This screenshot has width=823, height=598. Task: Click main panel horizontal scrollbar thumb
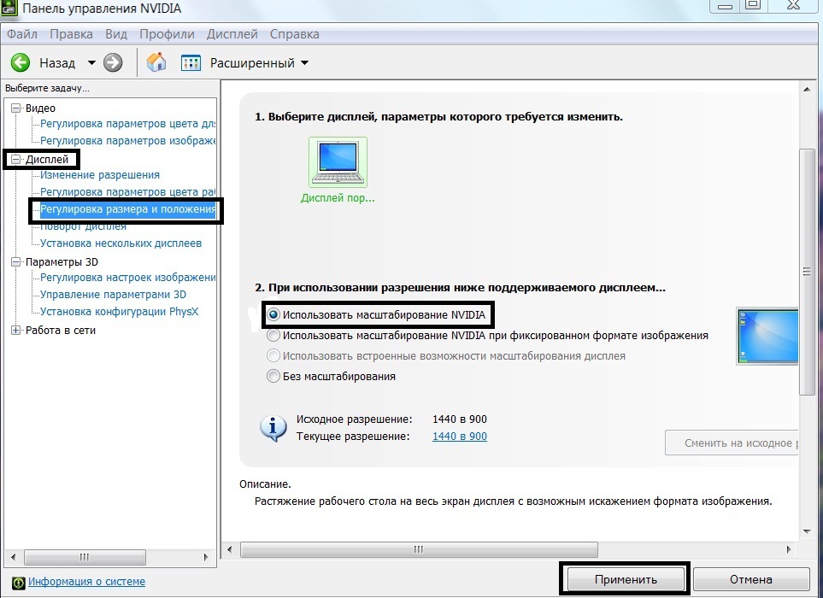click(419, 550)
